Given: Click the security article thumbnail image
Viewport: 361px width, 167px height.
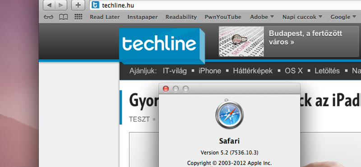Looking at the screenshot, I should 241,42.
